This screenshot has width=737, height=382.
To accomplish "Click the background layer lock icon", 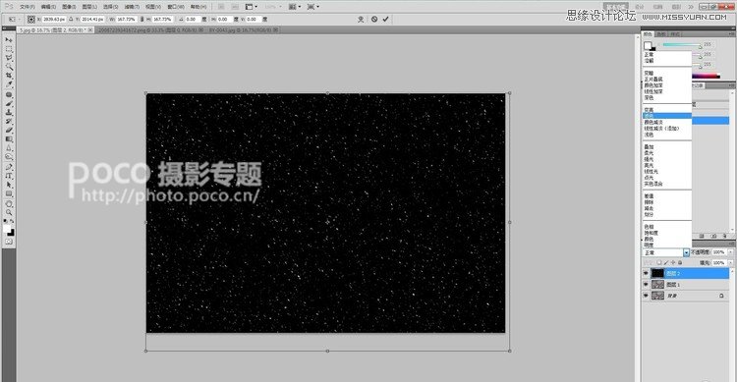I will click(721, 296).
